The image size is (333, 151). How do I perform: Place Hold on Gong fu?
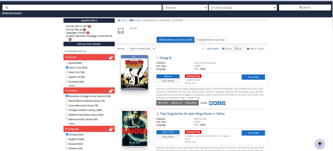pos(253,77)
